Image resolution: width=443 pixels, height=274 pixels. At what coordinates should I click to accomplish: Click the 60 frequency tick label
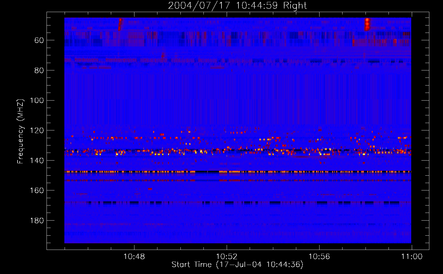39,40
